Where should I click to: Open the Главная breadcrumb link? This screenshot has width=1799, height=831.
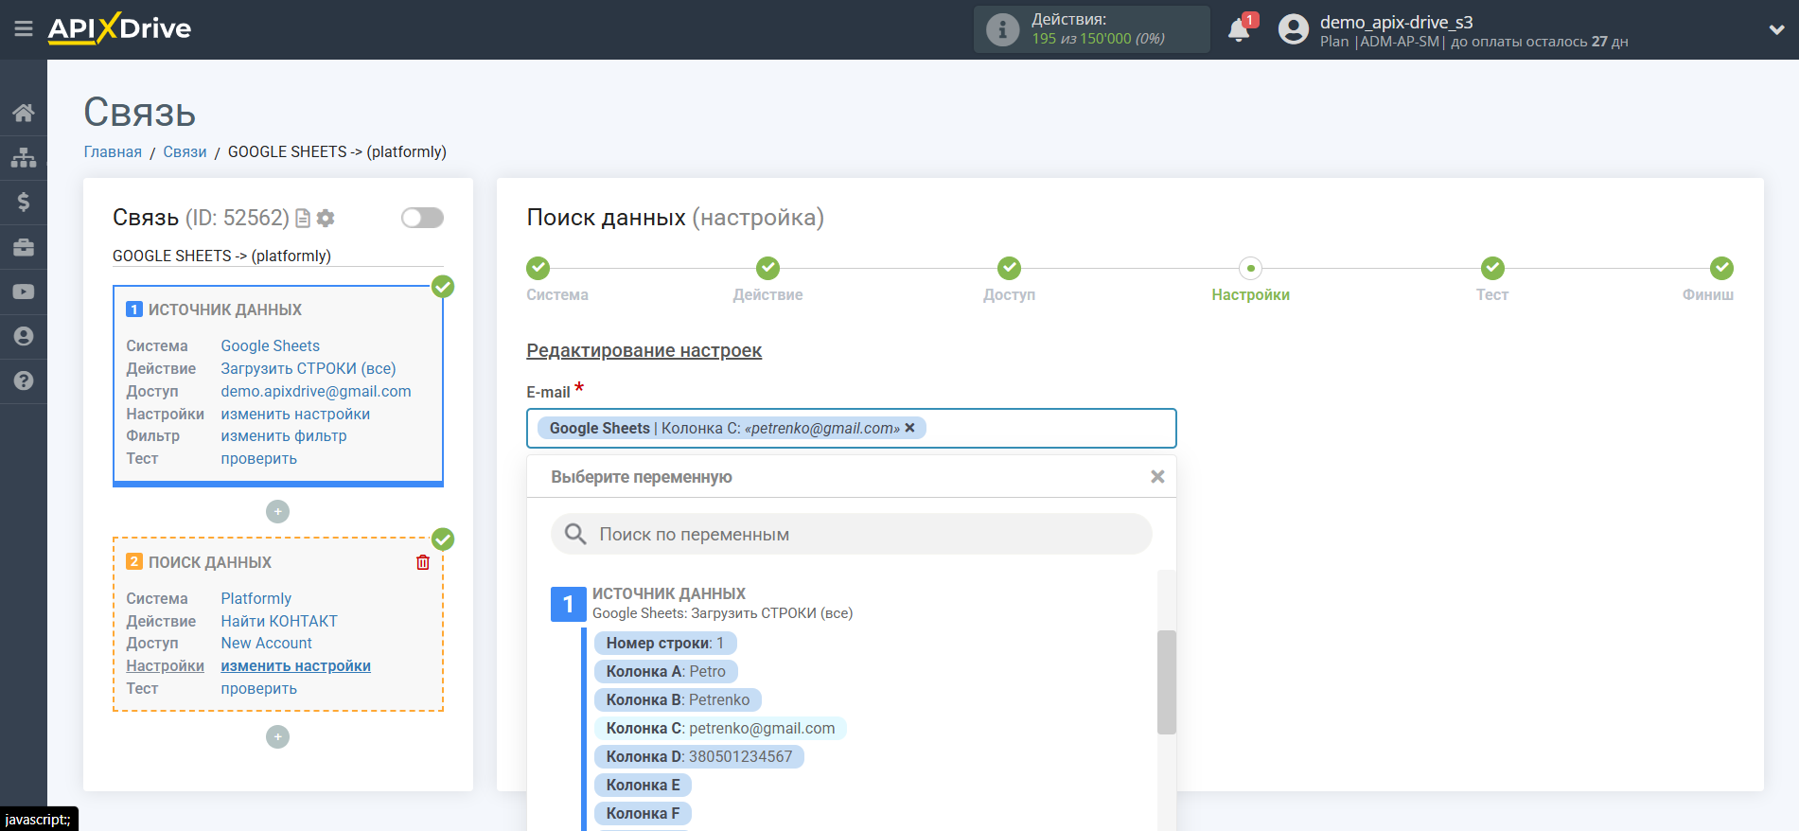point(113,151)
